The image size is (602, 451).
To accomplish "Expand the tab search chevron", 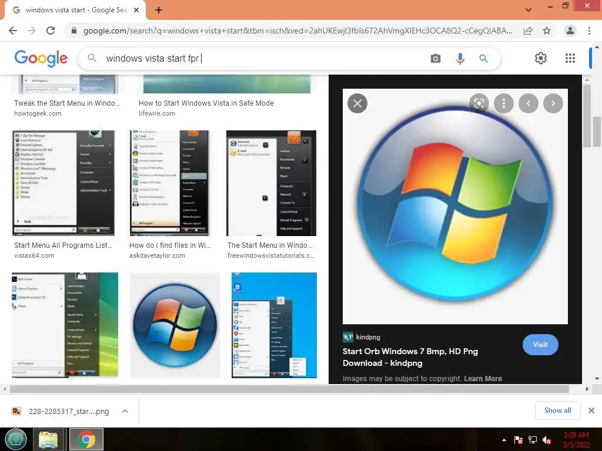I will [529, 10].
